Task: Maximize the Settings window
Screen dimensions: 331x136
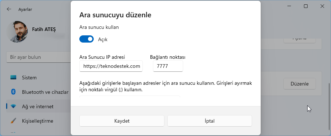Action: (x=306, y=6)
